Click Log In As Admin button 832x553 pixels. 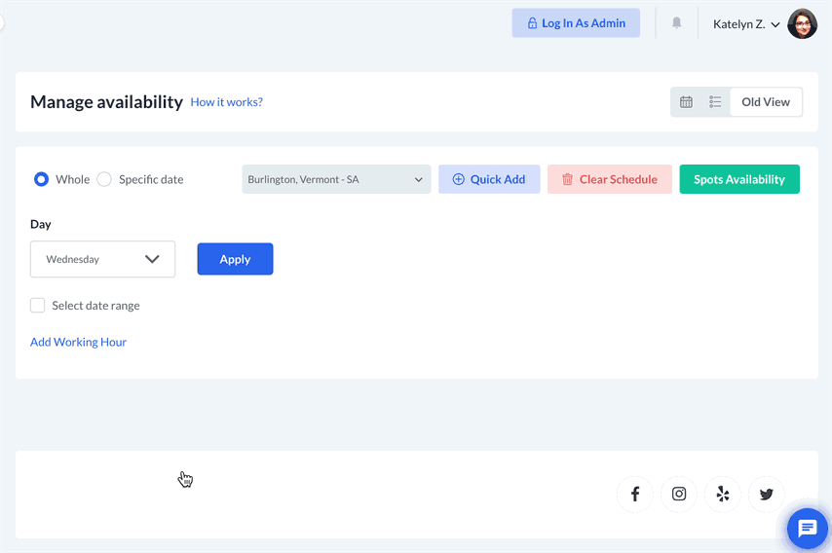pos(576,23)
